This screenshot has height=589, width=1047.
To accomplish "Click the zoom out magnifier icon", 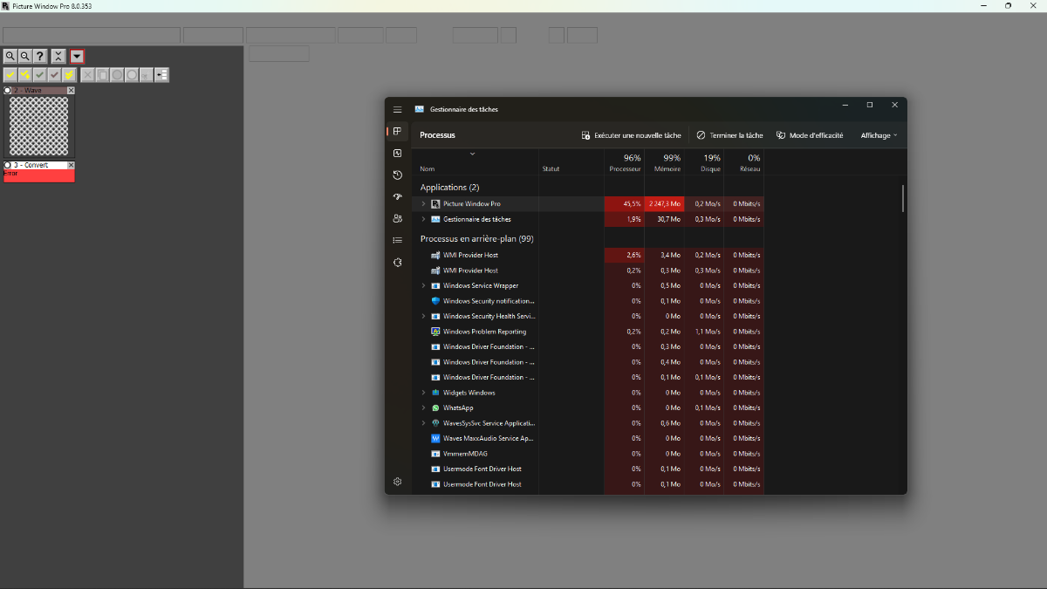I will tap(25, 56).
